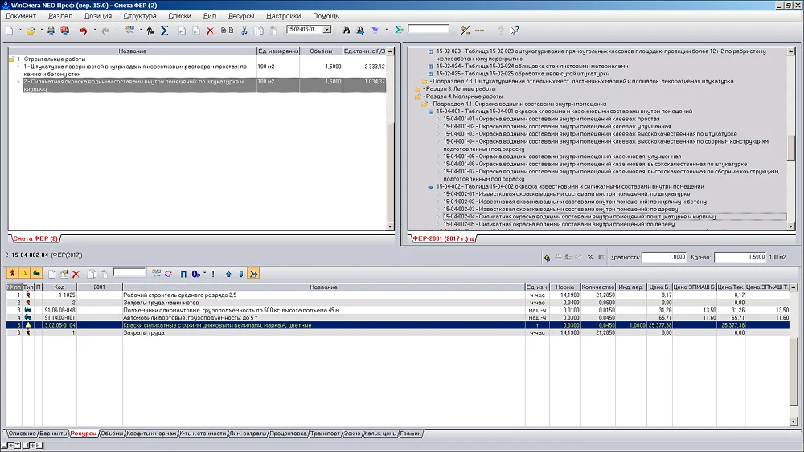Image resolution: width=804 pixels, height=452 pixels.
Task: Open dropdown arrow next to filter funnel
Action: click(386, 30)
